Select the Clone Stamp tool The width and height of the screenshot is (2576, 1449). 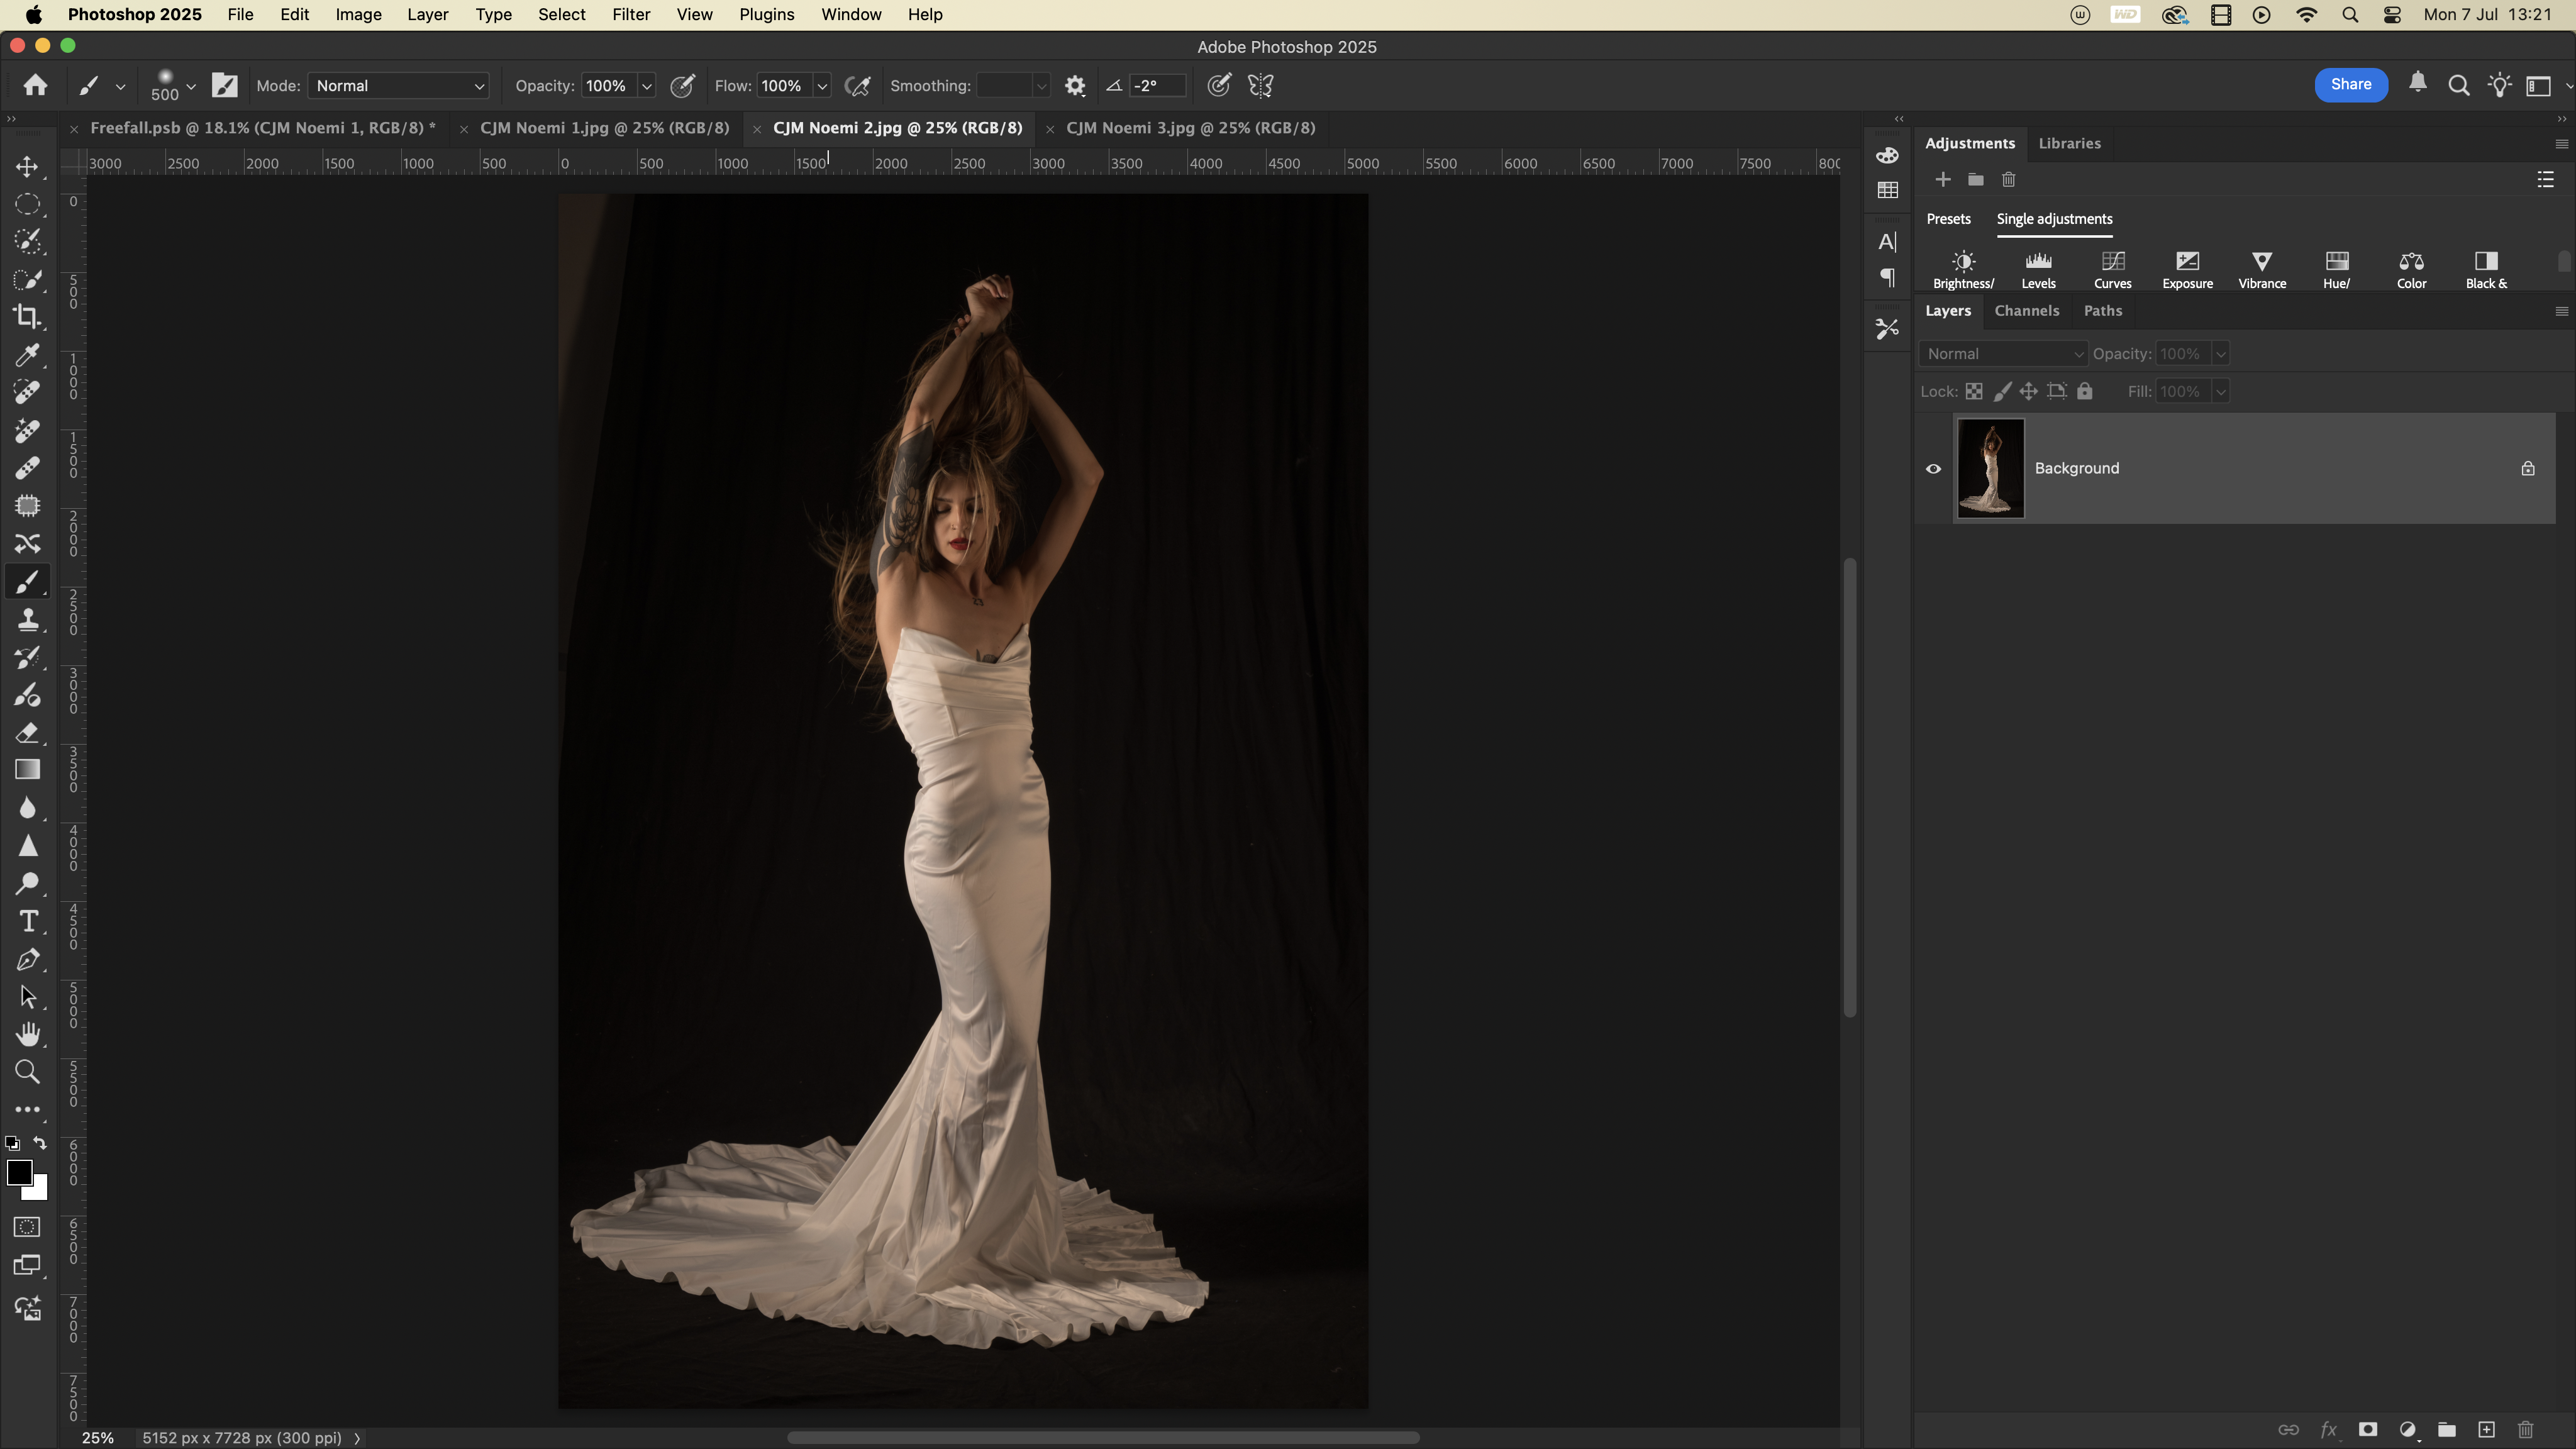point(27,620)
